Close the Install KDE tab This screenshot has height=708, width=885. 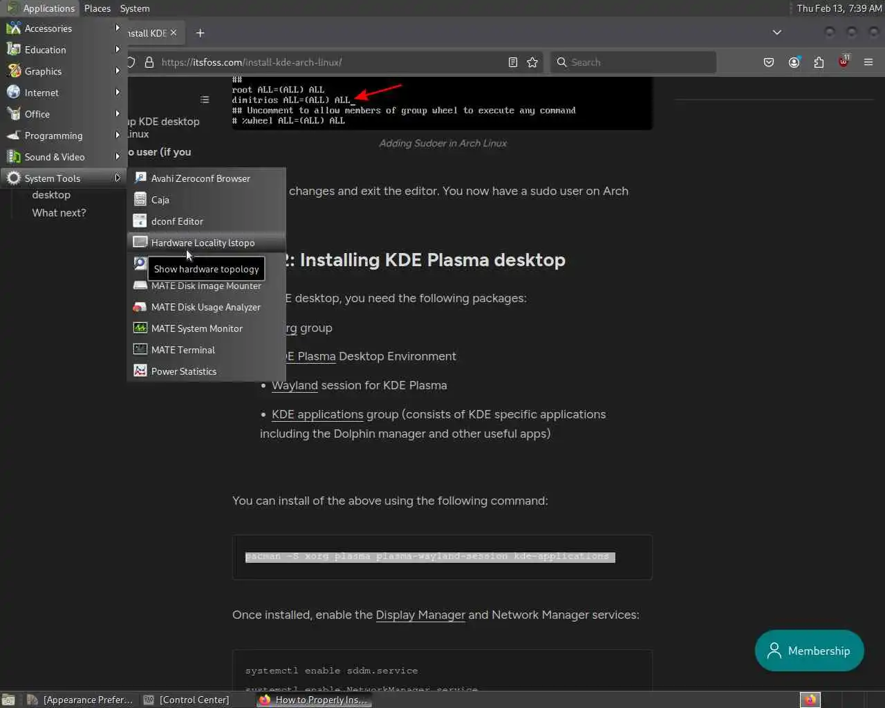[174, 32]
